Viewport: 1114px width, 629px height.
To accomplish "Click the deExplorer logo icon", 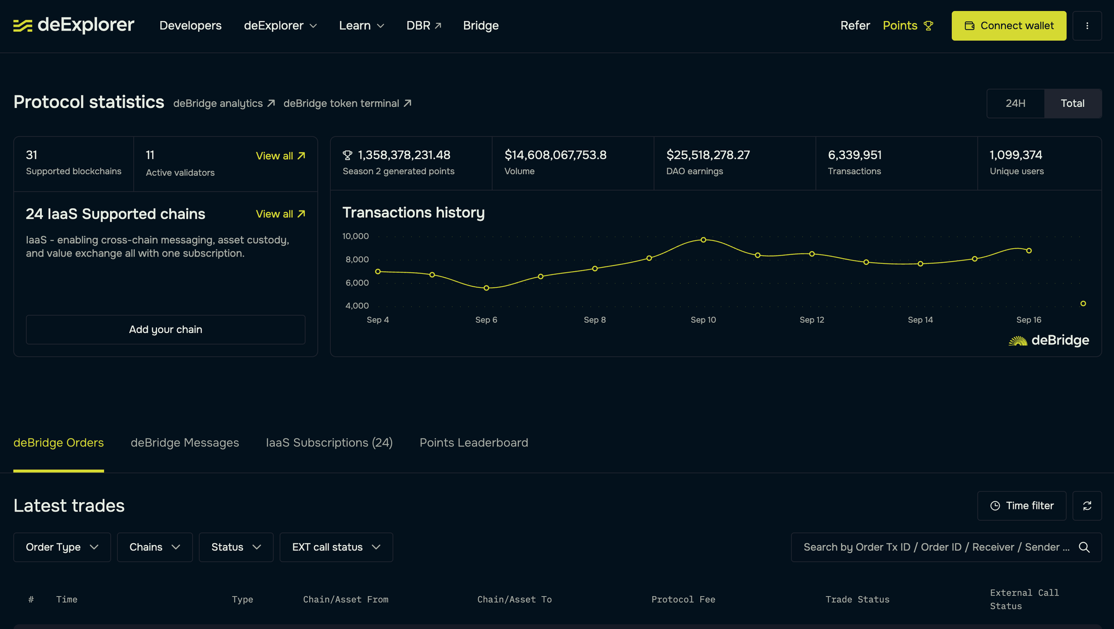I will coord(23,26).
